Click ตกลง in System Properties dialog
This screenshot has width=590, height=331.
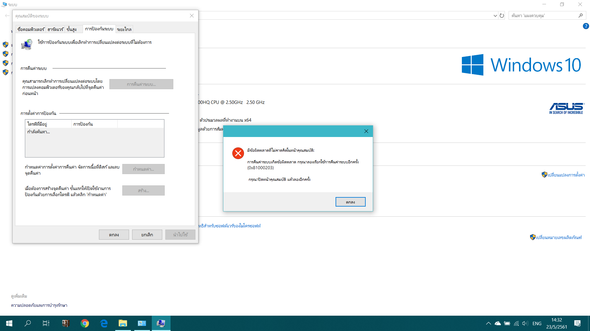[x=114, y=235]
